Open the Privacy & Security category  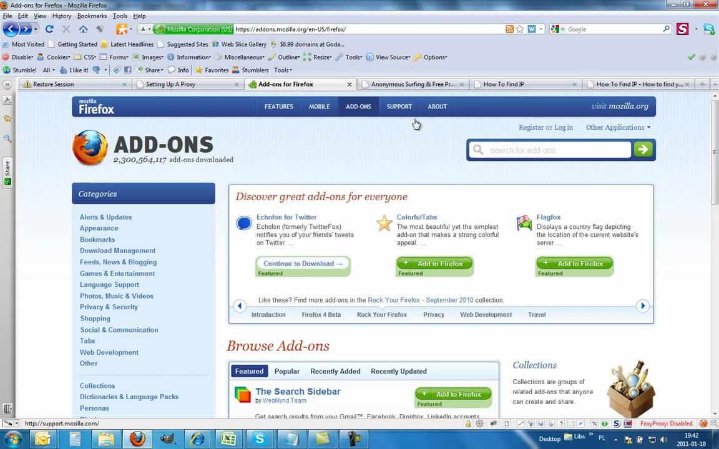(109, 307)
